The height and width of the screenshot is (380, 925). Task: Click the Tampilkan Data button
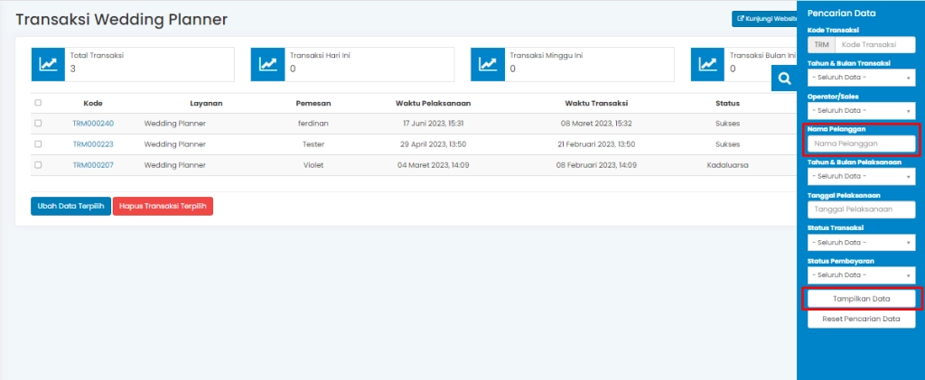tap(861, 298)
